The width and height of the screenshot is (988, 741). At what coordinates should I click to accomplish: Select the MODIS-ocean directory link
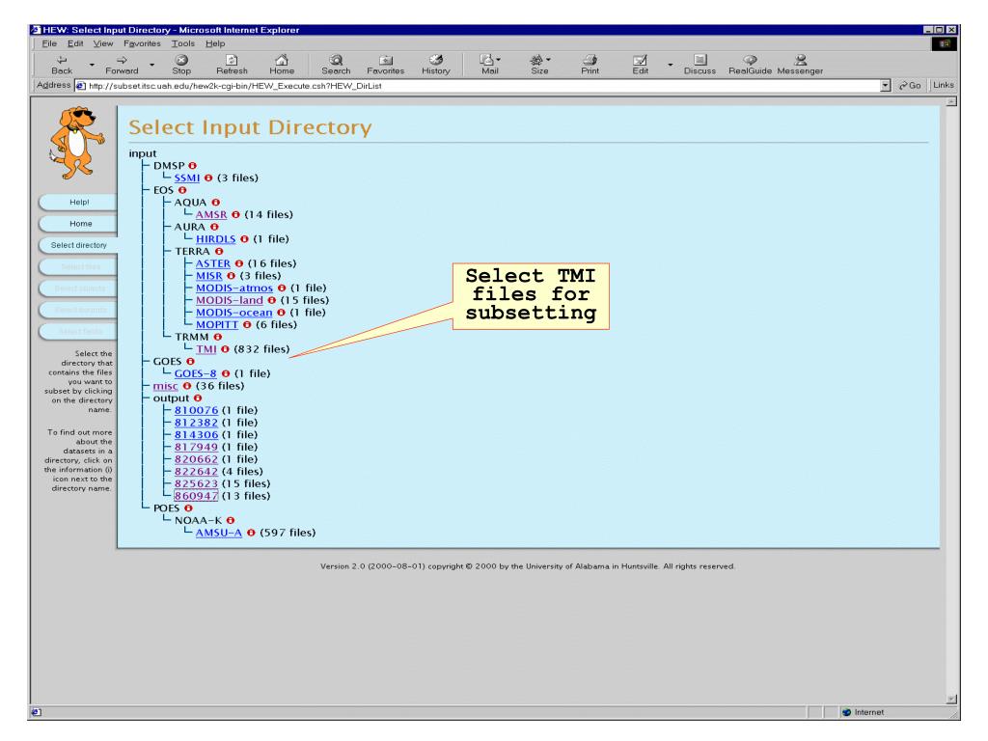coord(233,314)
